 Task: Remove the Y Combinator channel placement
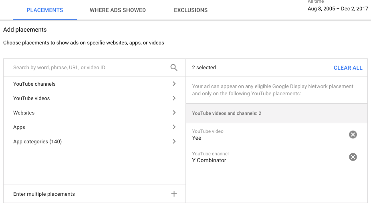pos(353,157)
